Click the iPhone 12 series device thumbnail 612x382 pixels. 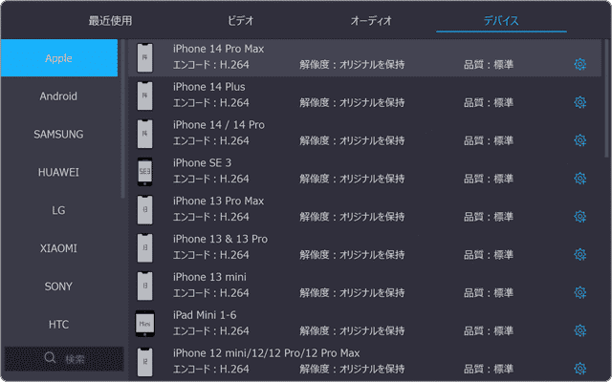click(x=144, y=362)
